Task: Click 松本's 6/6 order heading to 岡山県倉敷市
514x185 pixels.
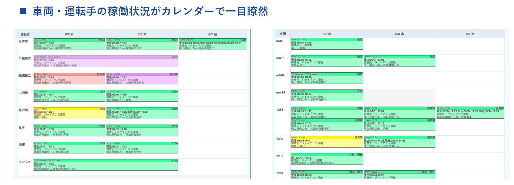Action: click(142, 131)
